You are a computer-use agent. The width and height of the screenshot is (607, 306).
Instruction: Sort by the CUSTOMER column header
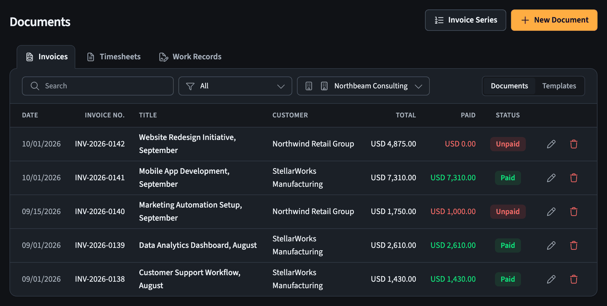(x=290, y=115)
